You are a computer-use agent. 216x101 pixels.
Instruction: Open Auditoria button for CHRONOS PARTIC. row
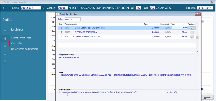(192, 37)
